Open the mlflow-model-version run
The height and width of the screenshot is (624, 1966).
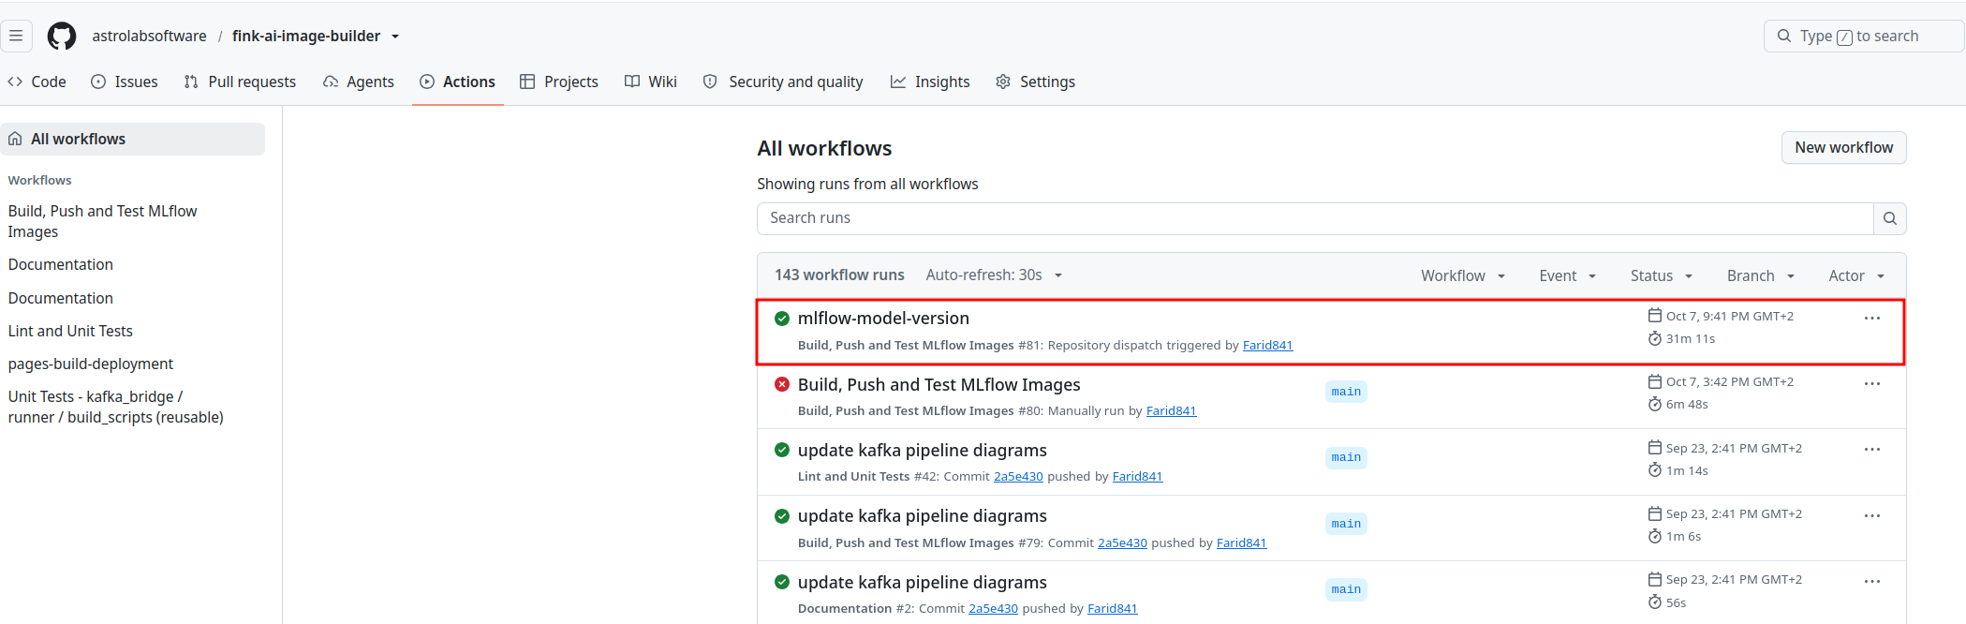coord(883,319)
